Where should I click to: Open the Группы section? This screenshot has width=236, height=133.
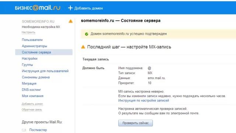27,65
